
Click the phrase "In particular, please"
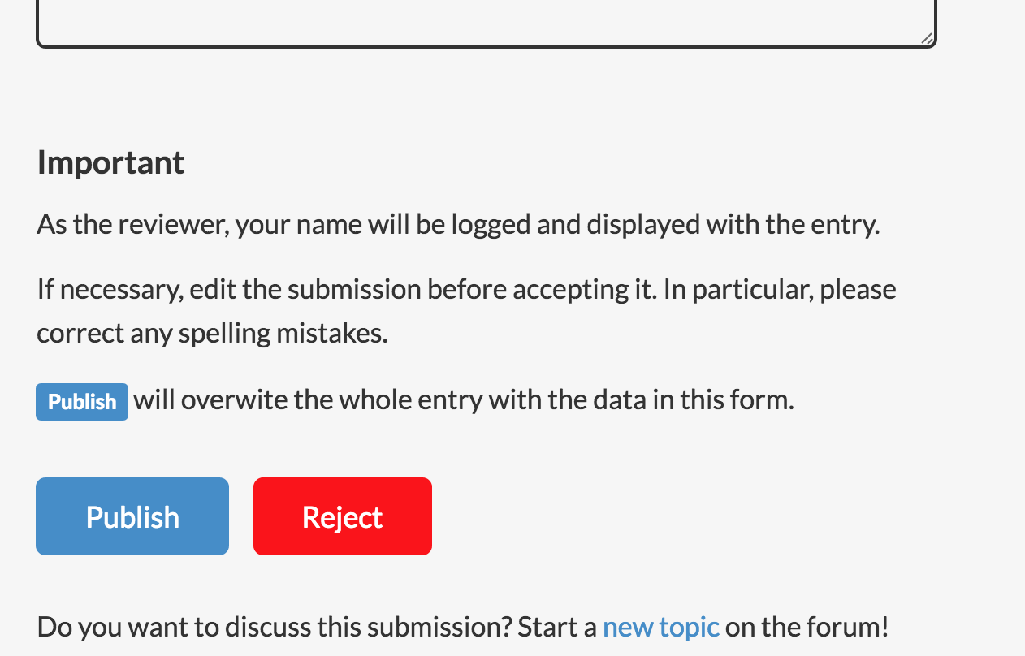(x=780, y=289)
